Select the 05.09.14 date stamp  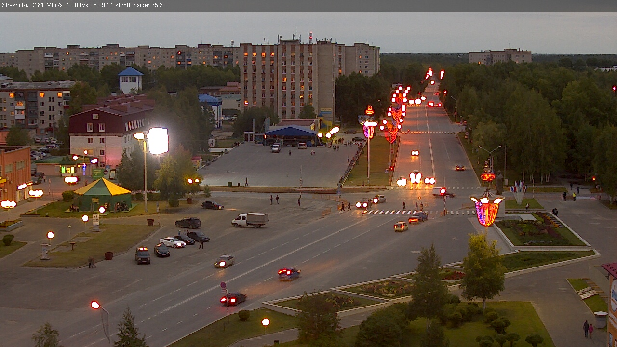point(101,5)
